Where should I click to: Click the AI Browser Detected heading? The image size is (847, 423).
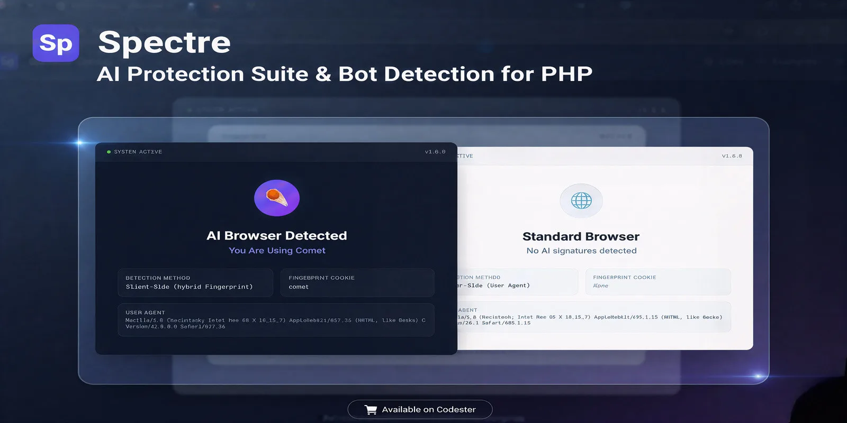tap(277, 235)
